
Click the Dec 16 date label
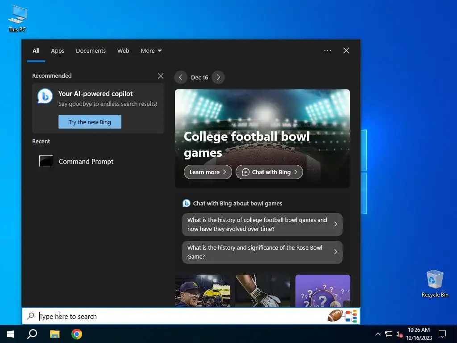pos(199,78)
